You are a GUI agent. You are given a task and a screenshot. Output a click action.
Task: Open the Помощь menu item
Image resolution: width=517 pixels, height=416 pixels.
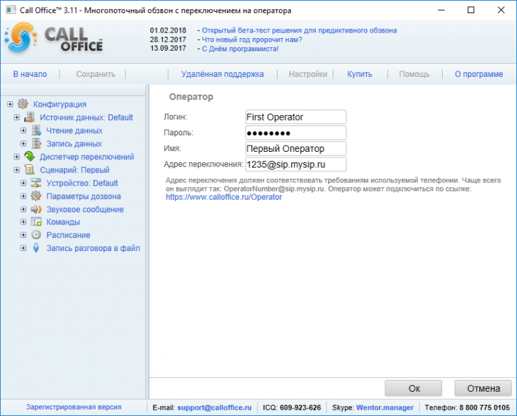(414, 74)
